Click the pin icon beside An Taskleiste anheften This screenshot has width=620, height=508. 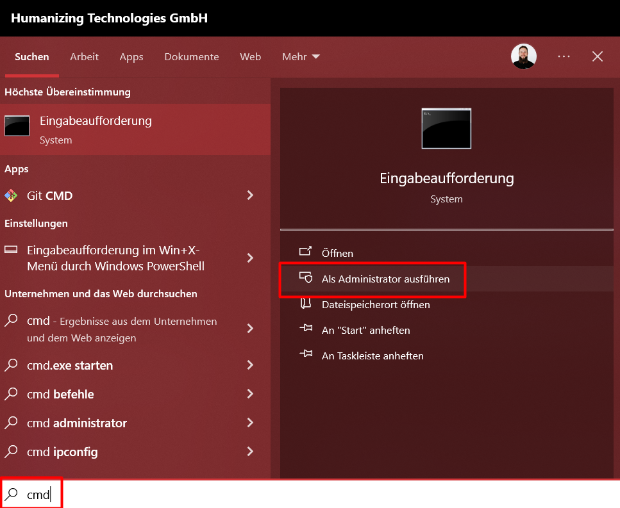(x=306, y=354)
